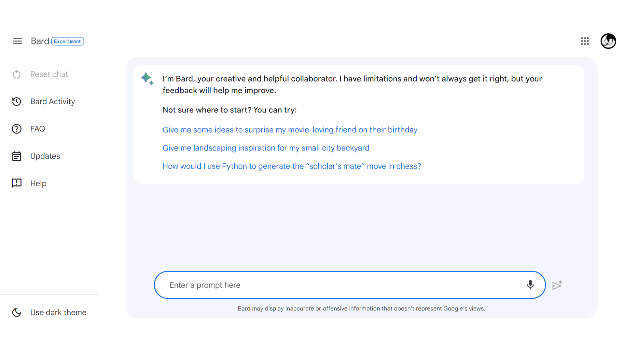Choose the movie-loving friend birthday suggestion
This screenshot has width=625, height=351.
[290, 130]
